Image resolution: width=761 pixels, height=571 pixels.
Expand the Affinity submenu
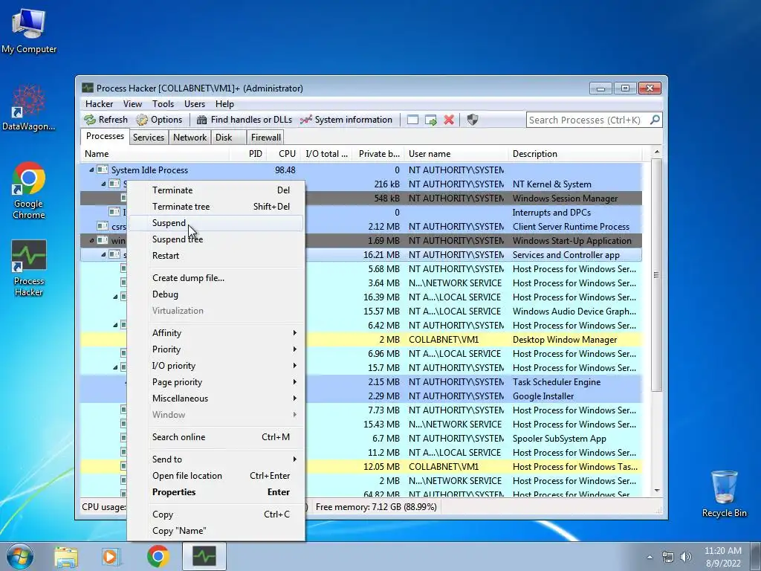point(216,332)
